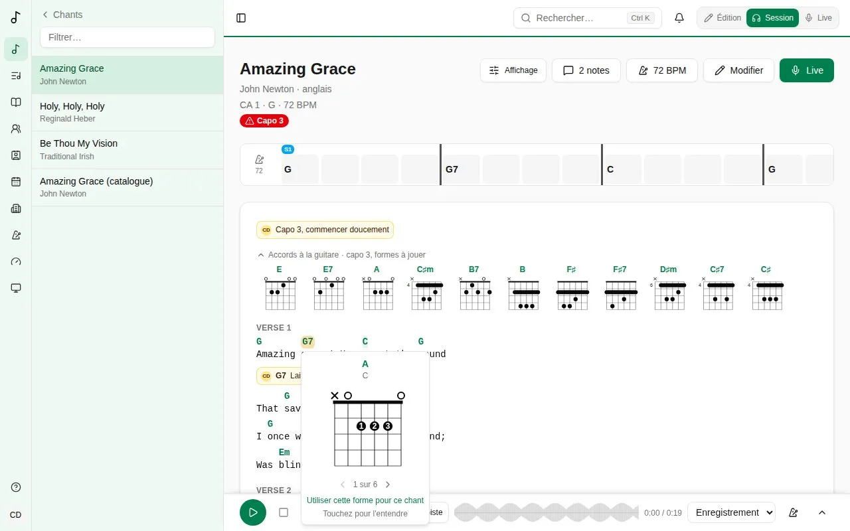This screenshot has height=531, width=850.
Task: Open the Affichage display options
Action: coord(513,70)
